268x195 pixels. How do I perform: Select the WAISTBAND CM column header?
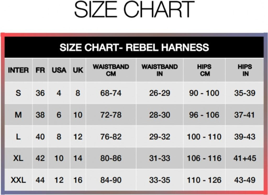click(111, 70)
